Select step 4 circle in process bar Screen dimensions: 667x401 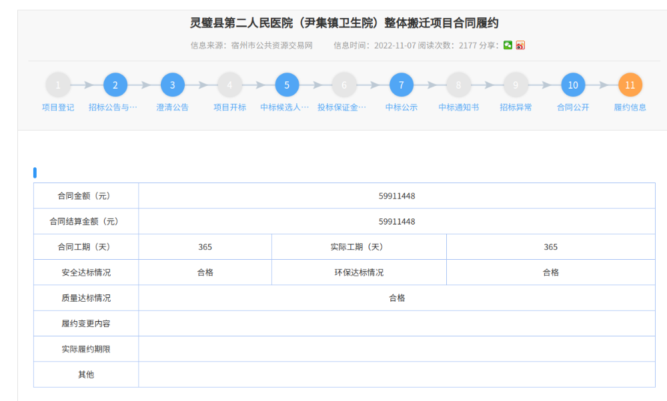tap(229, 85)
